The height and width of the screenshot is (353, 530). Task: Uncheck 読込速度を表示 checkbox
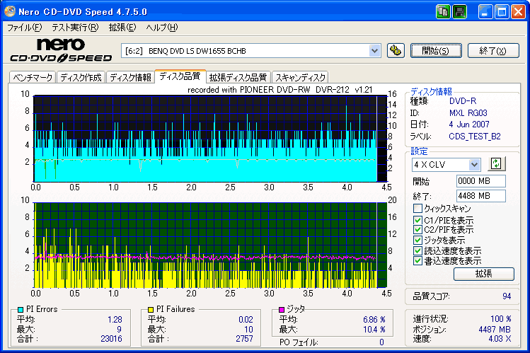[x=417, y=250]
